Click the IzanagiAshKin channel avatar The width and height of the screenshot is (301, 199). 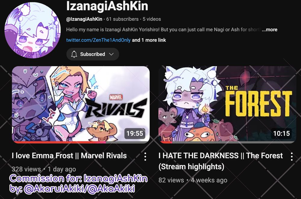click(x=33, y=30)
